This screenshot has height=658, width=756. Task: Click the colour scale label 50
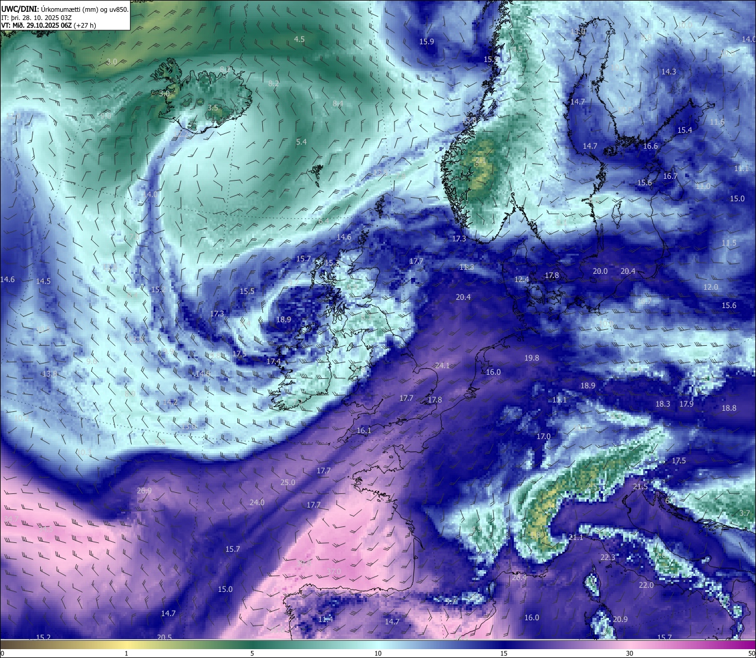coord(751,653)
